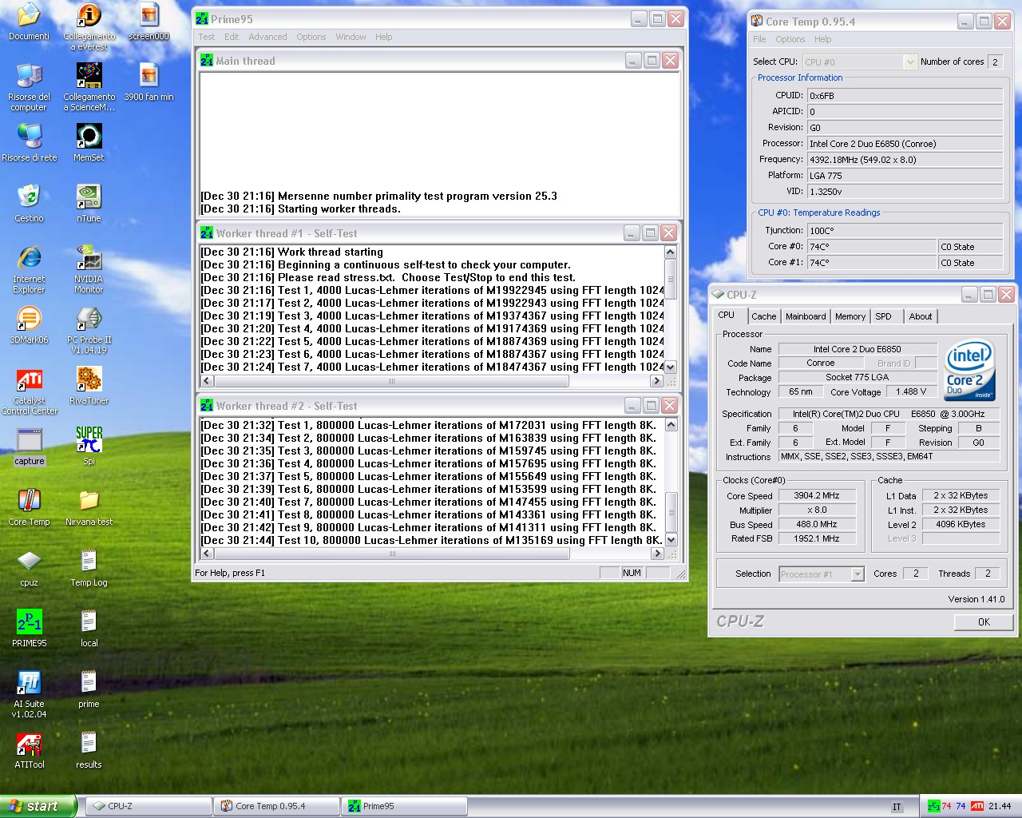
Task: Click Worker thread #1 horizontal scrollbar right arrow
Action: coord(657,381)
